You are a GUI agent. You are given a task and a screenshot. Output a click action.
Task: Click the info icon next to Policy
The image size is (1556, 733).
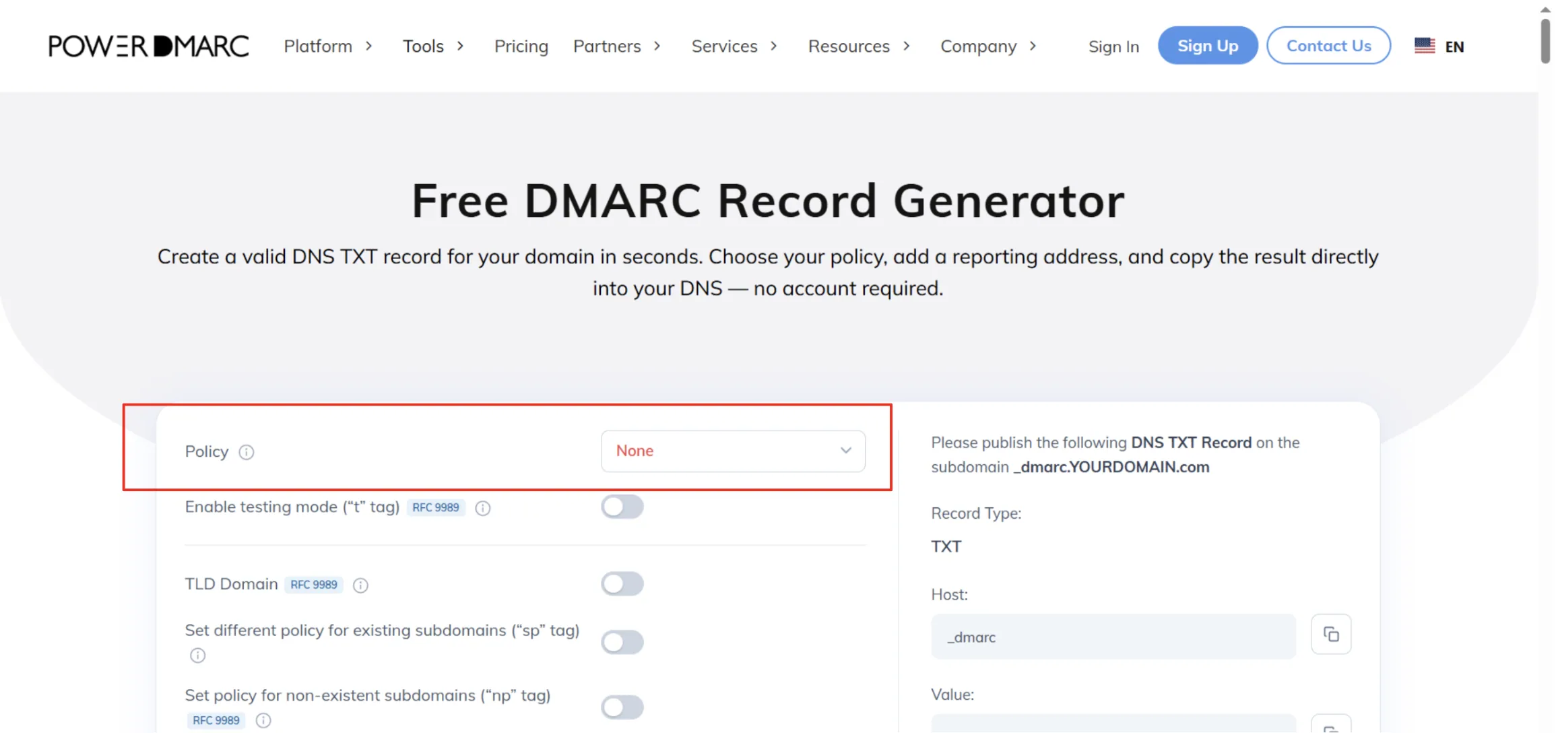[x=247, y=452]
